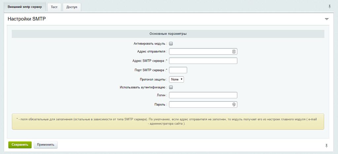Focus the Порт SMTP сервера input

(x=178, y=70)
